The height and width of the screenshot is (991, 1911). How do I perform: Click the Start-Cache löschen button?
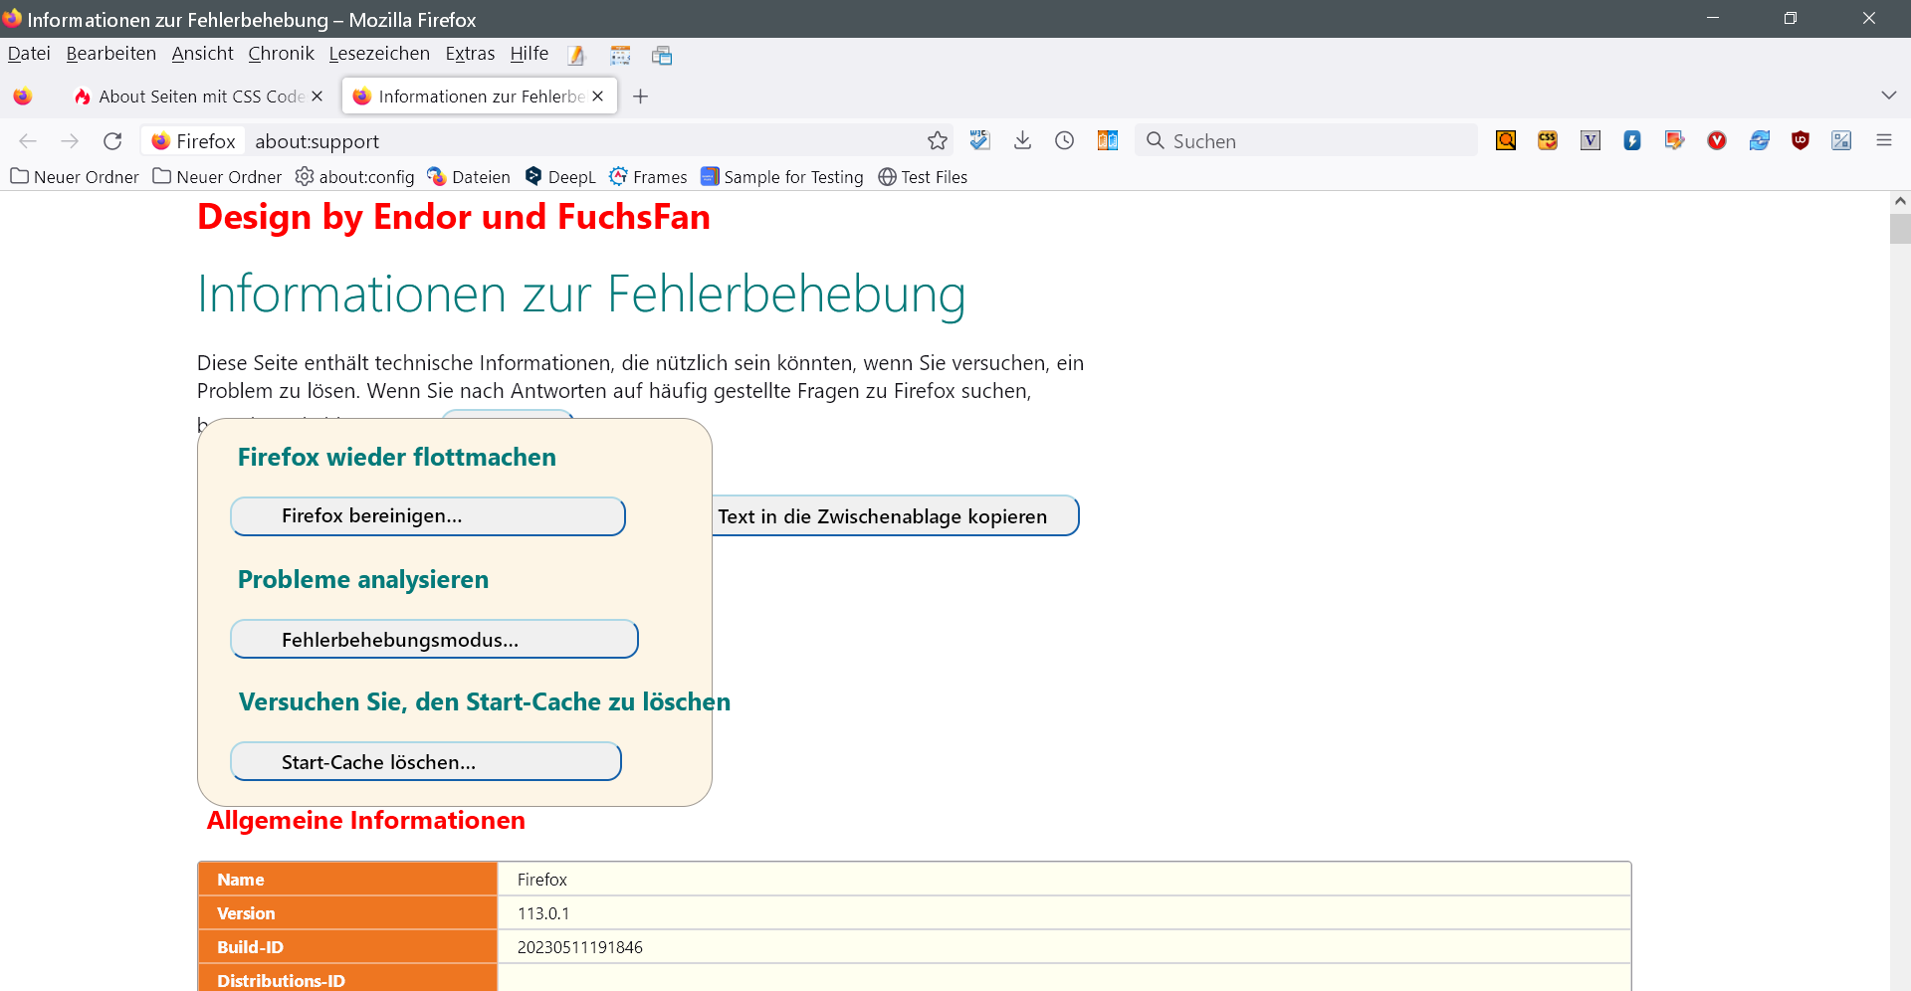pyautogui.click(x=425, y=762)
